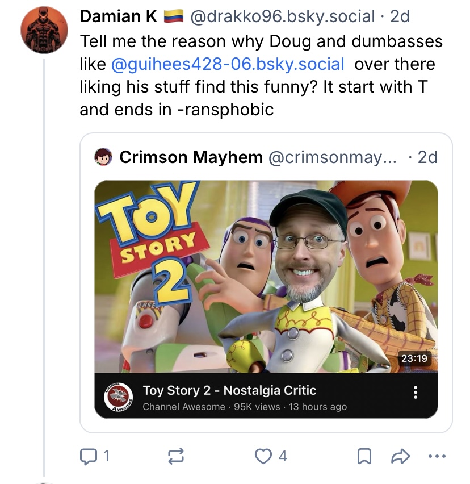The height and width of the screenshot is (484, 470).
Task: Click the quoted post's 2d timestamp
Action: point(427,157)
